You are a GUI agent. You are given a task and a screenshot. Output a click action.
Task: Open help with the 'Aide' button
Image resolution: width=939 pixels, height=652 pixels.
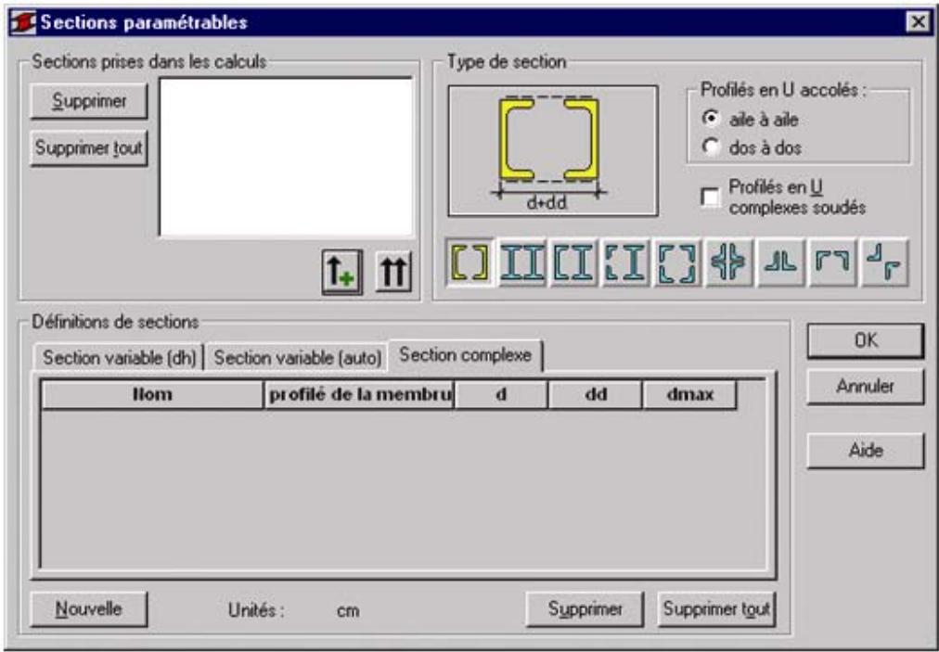click(866, 450)
